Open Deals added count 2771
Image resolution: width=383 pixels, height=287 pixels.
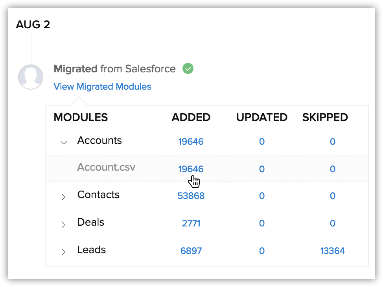point(191,223)
